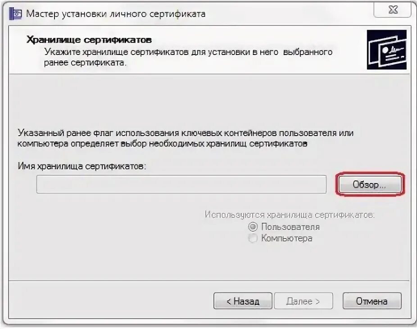Click the Указанный ранее флаг info paragraph
Screen dimensions: 417x329
(x=186, y=138)
